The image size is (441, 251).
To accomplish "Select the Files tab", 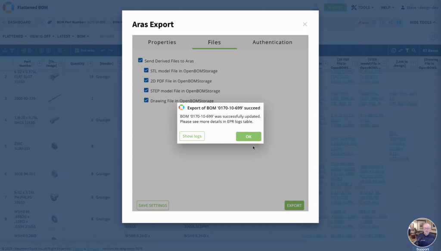I will pyautogui.click(x=214, y=42).
